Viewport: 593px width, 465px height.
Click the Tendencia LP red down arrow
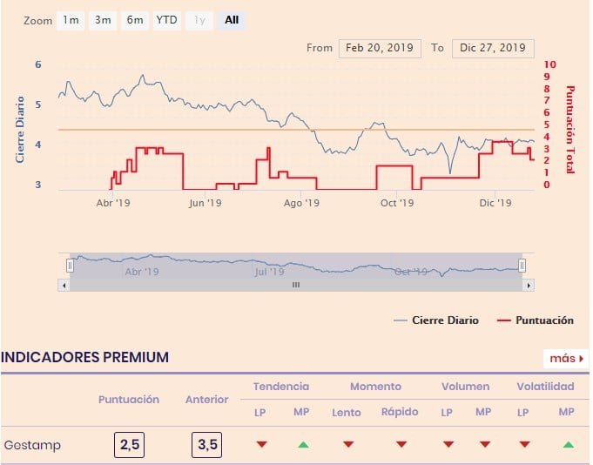pyautogui.click(x=261, y=445)
